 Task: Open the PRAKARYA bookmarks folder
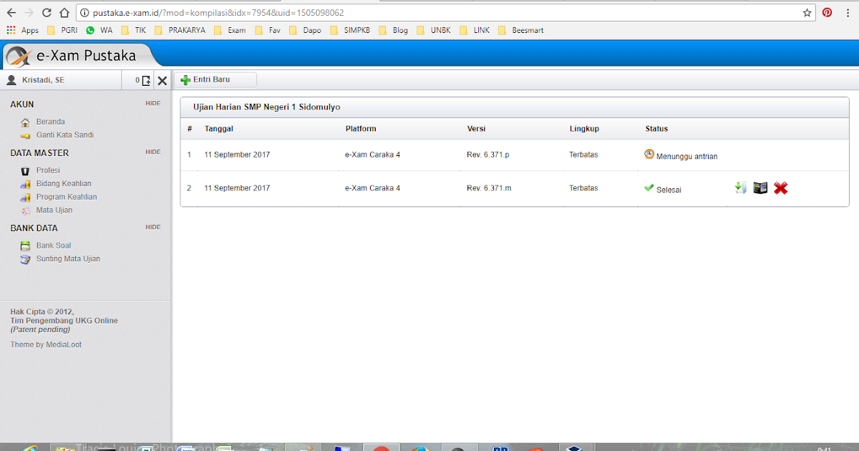pos(180,30)
